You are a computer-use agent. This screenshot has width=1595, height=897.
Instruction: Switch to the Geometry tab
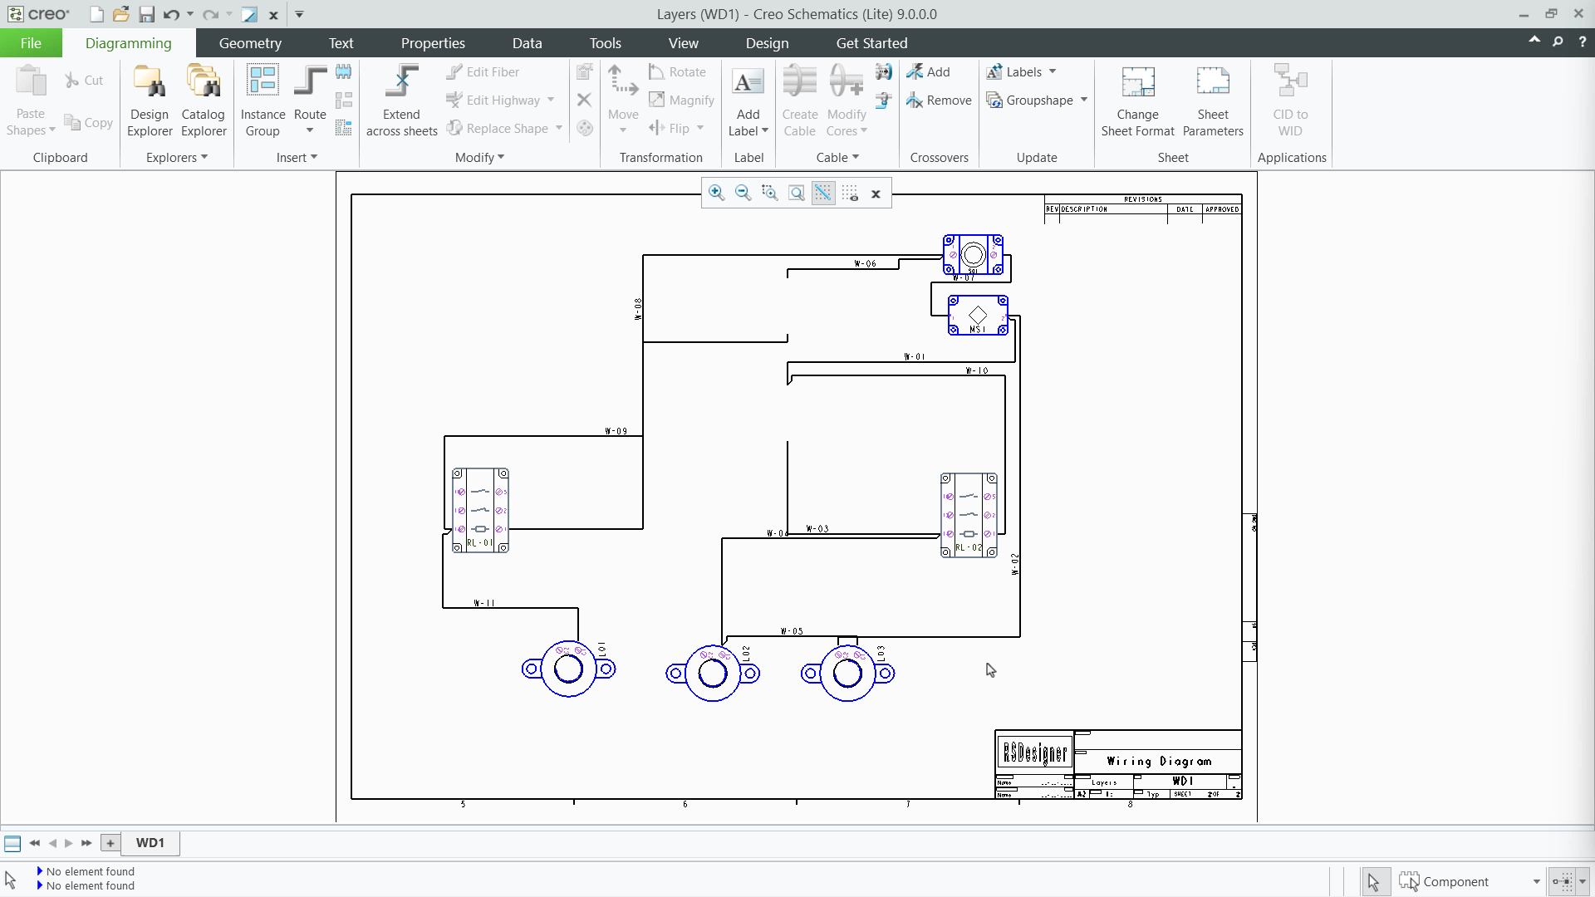pyautogui.click(x=250, y=43)
